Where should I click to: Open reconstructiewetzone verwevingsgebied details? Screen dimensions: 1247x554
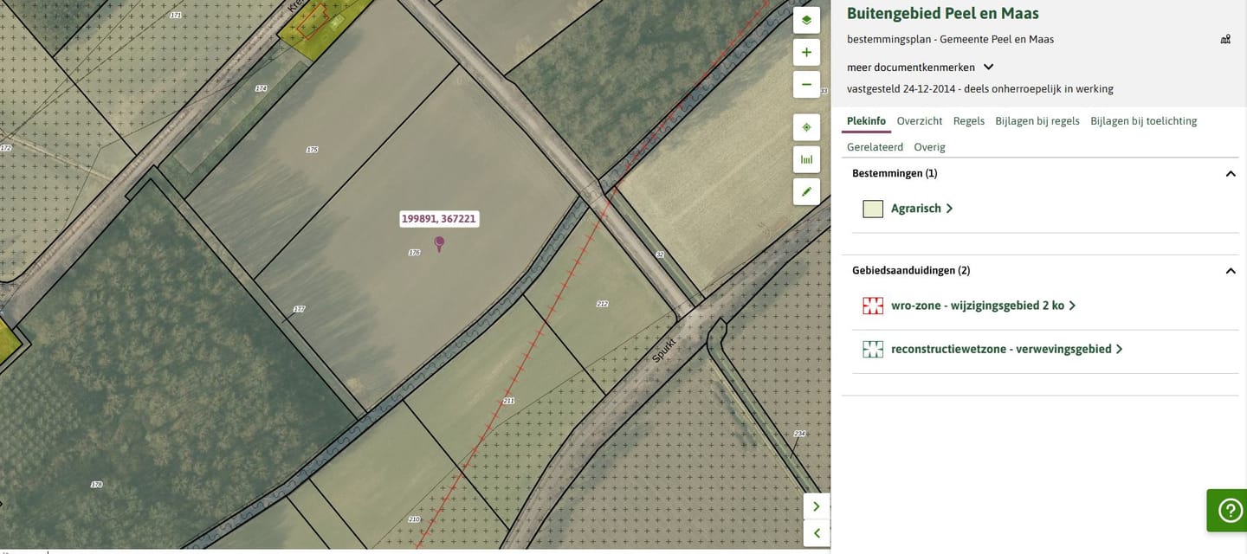click(x=1006, y=349)
